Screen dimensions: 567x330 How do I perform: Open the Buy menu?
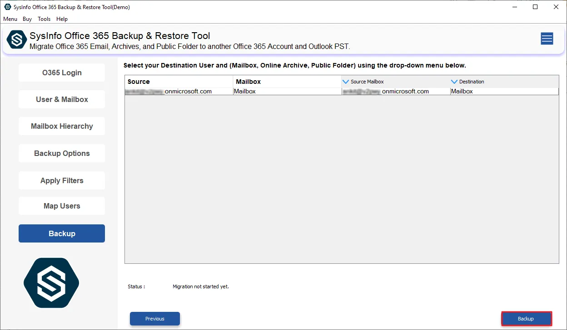pos(27,19)
